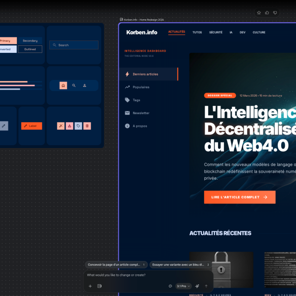Click the user profile icon in nav bar
Viewport: 296px width, 296px height.
pyautogui.click(x=84, y=85)
